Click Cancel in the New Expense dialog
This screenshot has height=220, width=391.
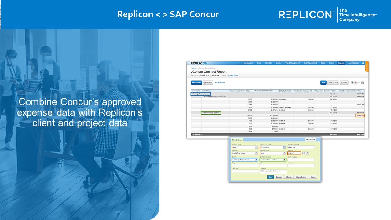pyautogui.click(x=313, y=177)
